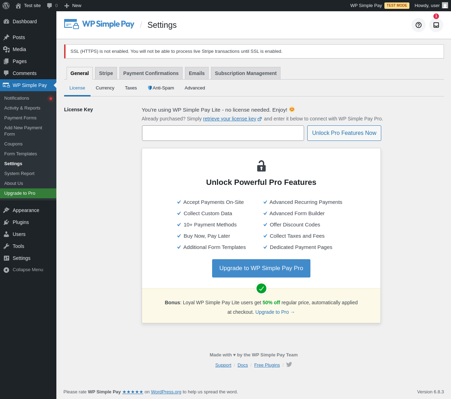
Task: Open Form Templates submenu item
Action: coord(28,154)
